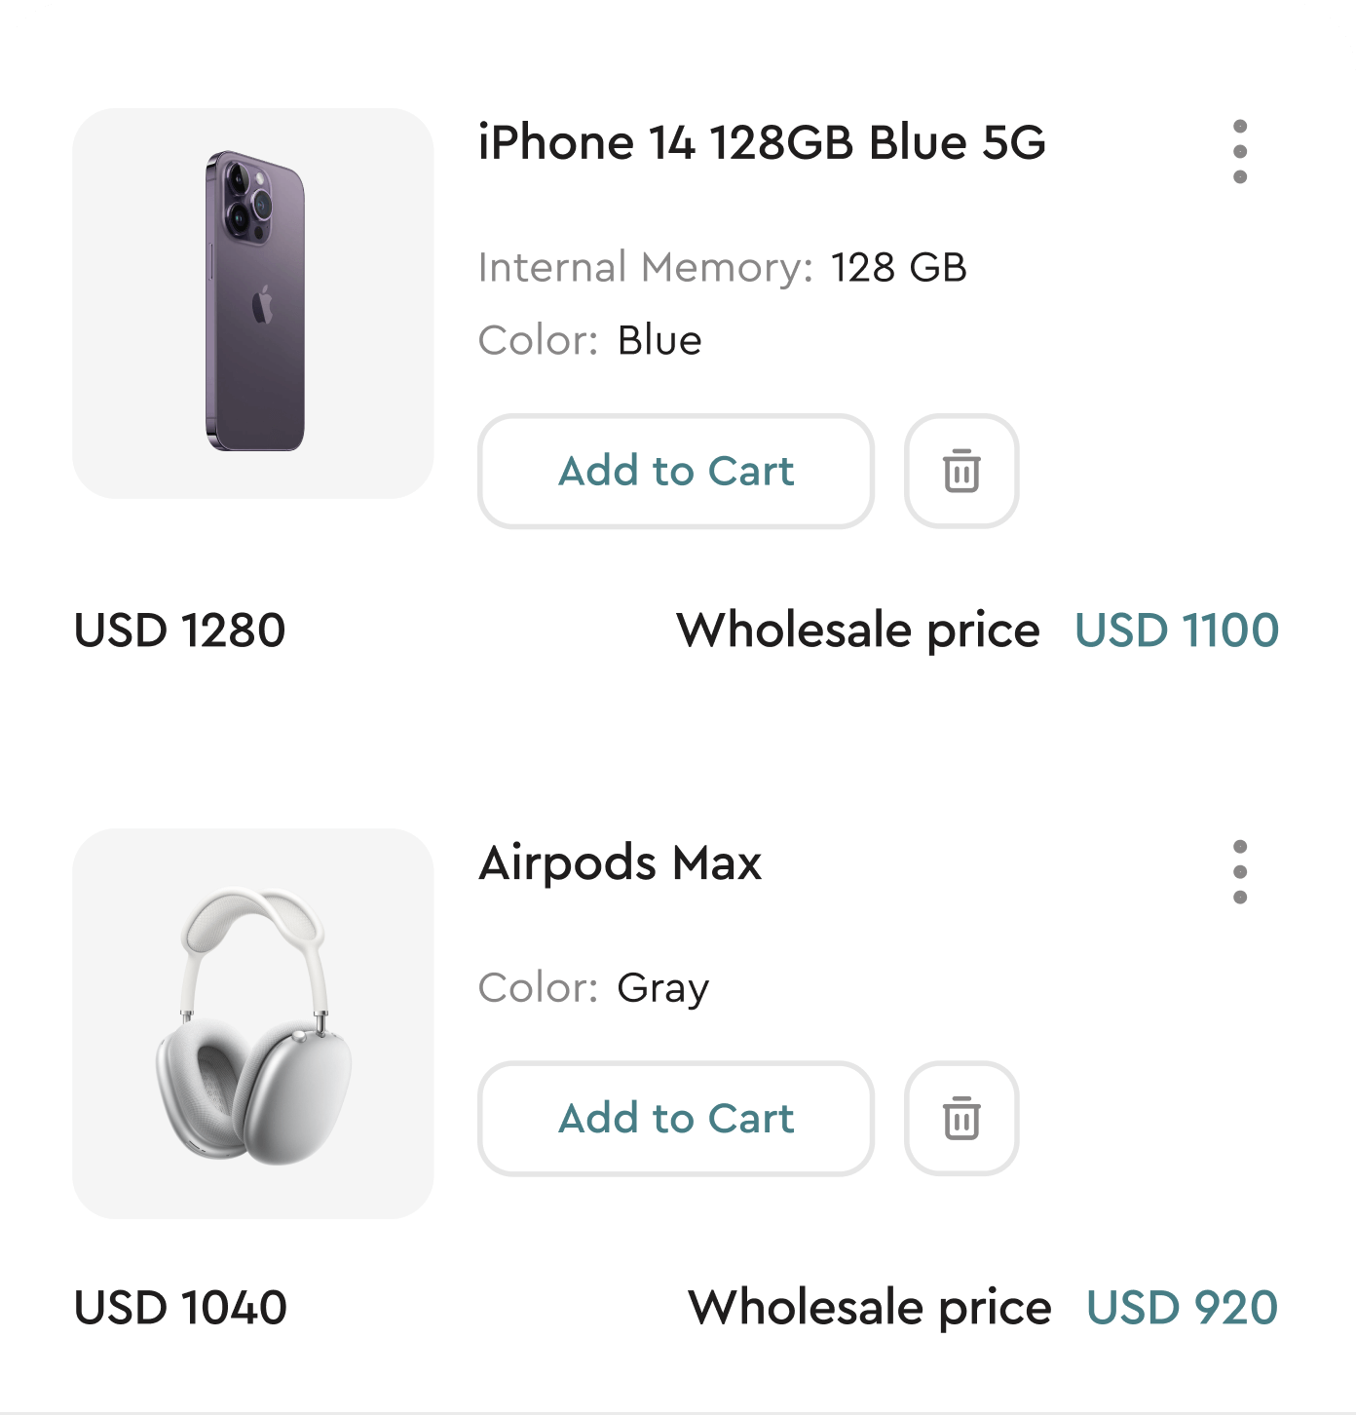This screenshot has width=1356, height=1415.
Task: Add Airpods Max to Cart
Action: pyautogui.click(x=676, y=1119)
